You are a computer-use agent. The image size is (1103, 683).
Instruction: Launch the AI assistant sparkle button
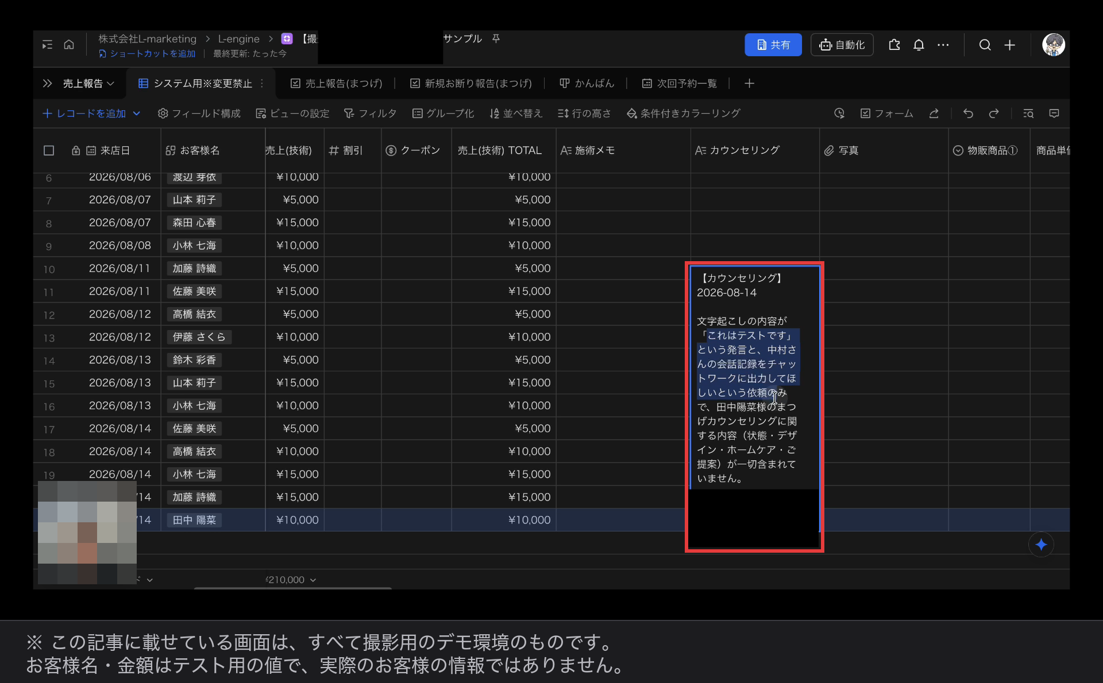click(1041, 545)
